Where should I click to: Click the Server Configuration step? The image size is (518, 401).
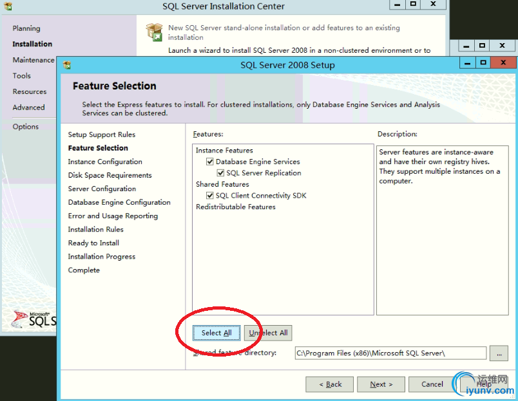click(102, 189)
